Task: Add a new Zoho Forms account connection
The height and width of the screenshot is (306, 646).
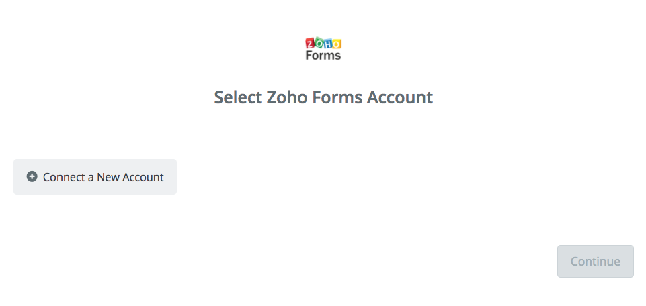Action: tap(95, 177)
